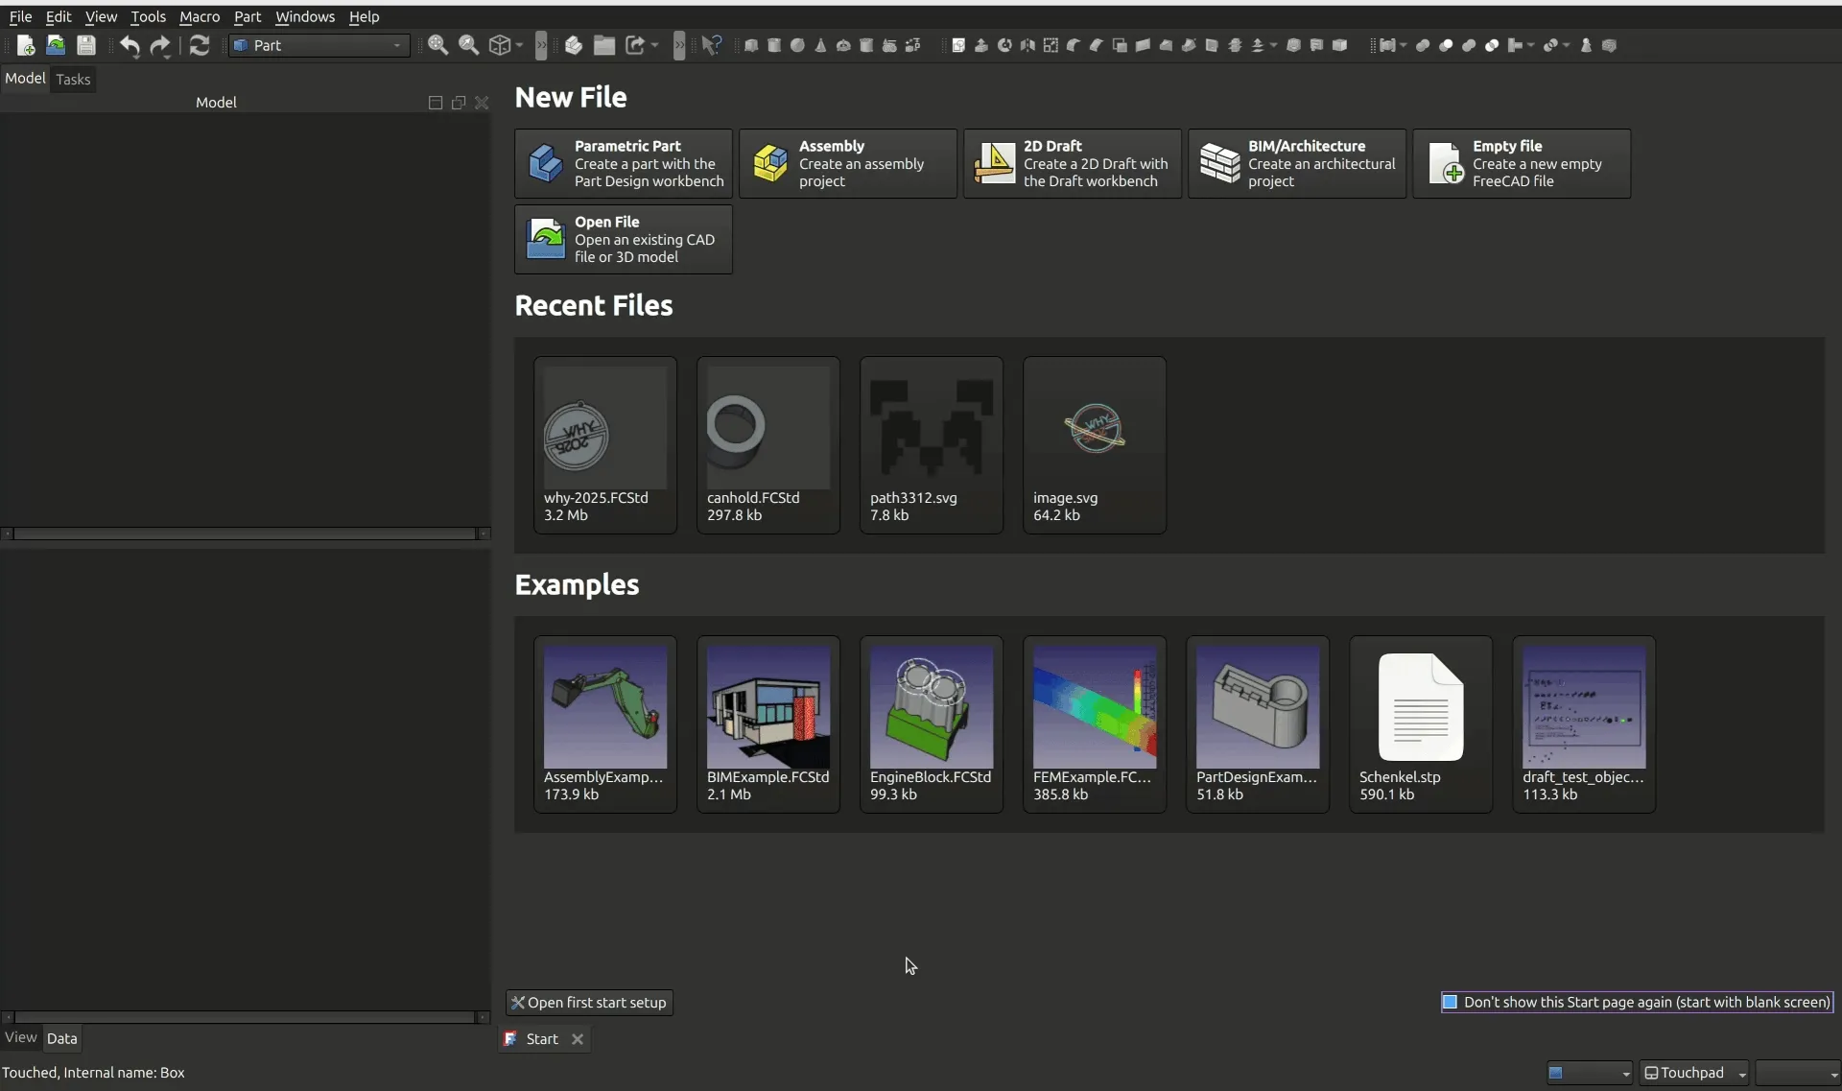
Task: Open the empty rightmost status bar dropdown
Action: coord(1798,1073)
